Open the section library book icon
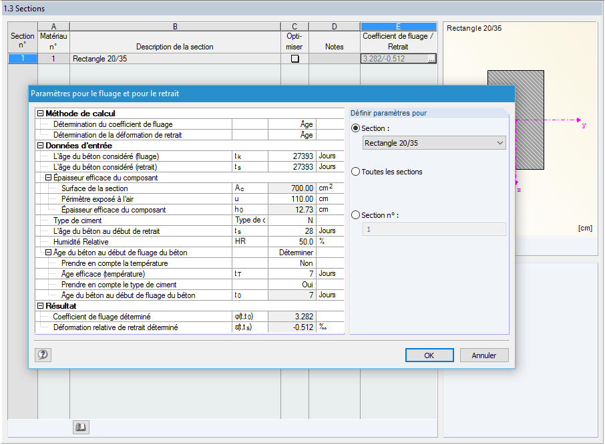The image size is (605, 445). [81, 427]
